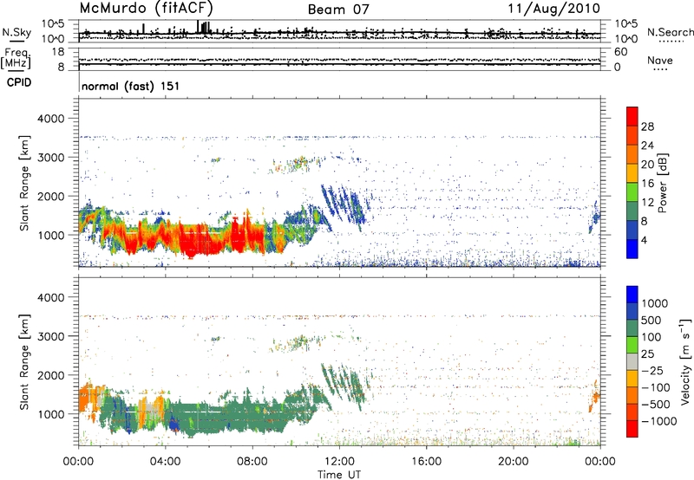Click the blue bottom segment of power colorbar

point(632,249)
